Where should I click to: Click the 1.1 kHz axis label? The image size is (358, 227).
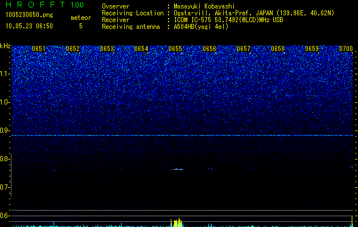pyautogui.click(x=5, y=74)
